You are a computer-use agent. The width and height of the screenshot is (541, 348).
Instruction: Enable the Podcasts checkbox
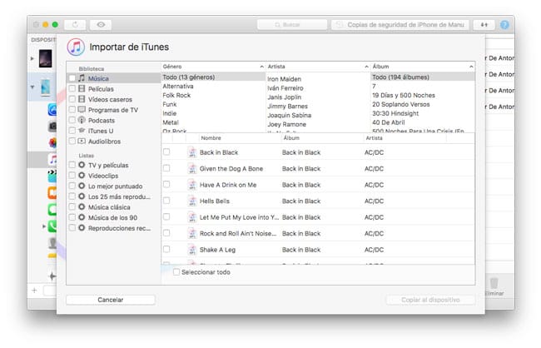click(72, 120)
